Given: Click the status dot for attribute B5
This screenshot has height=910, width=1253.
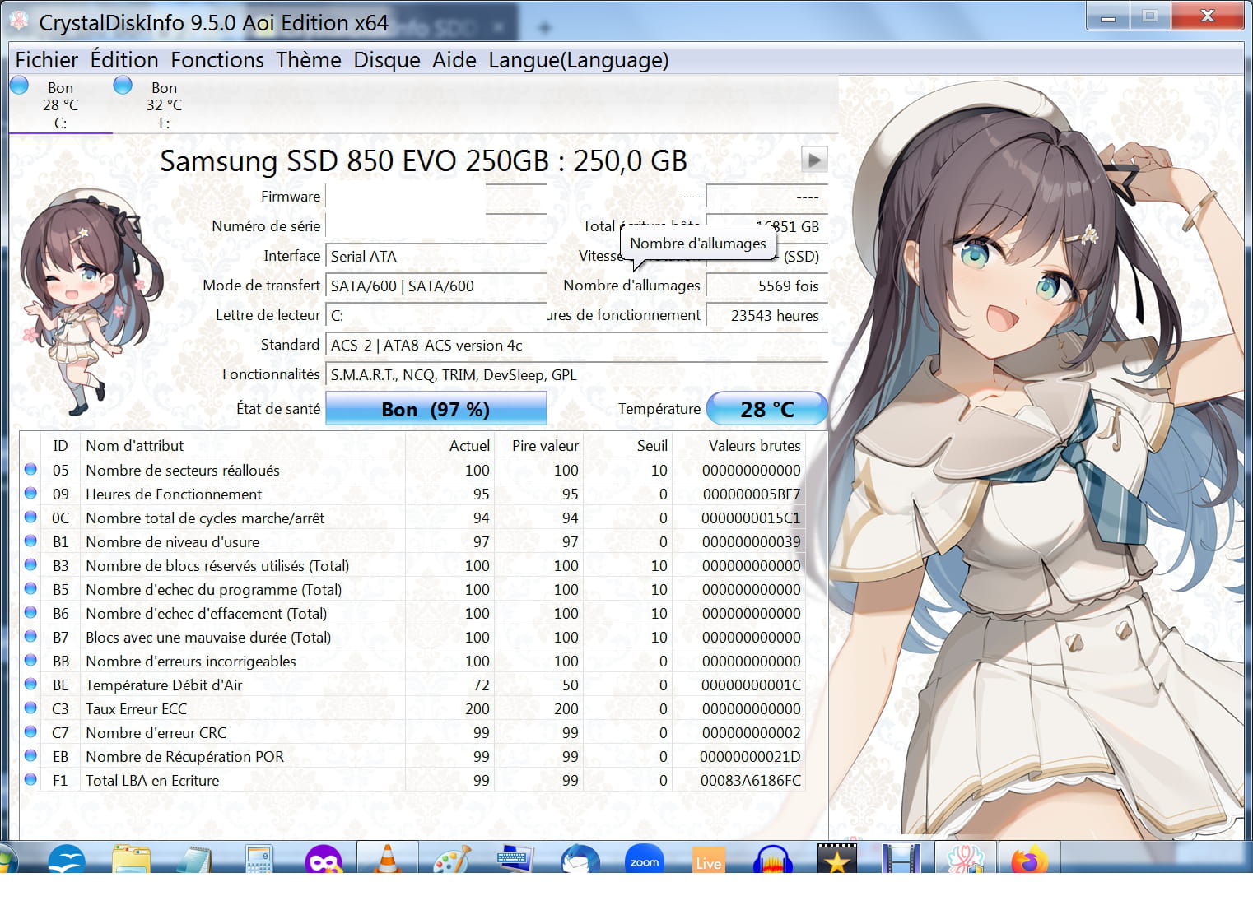Looking at the screenshot, I should [30, 589].
